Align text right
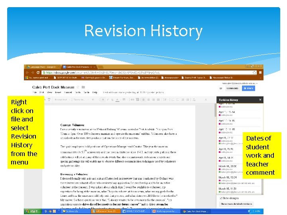The image size is (287, 215). 153,100
